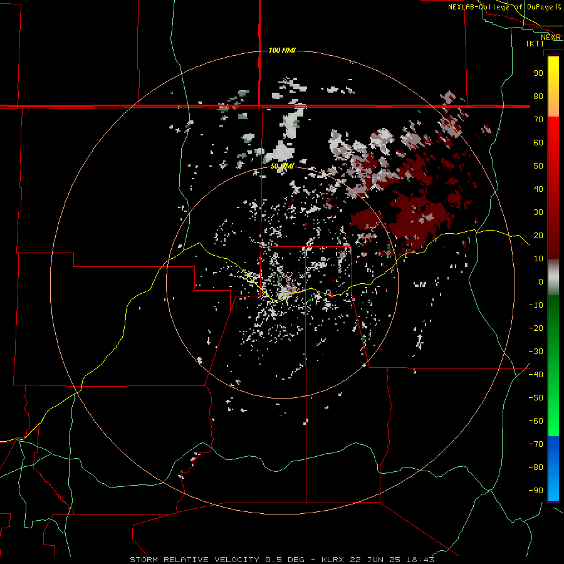Click the 18:43 timestamp
Viewport: 564px width, 564px height.
(x=420, y=560)
